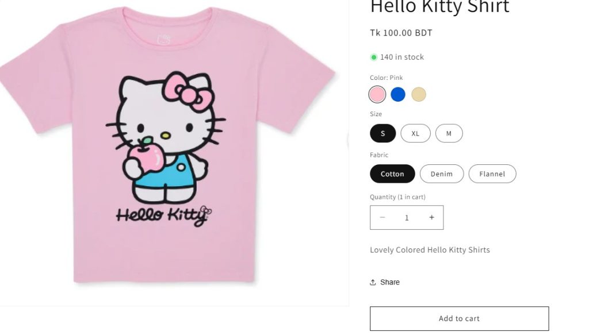Click the Lovely Colored Hello Kitty Shirts description
This screenshot has width=589, height=335.
coord(430,249)
